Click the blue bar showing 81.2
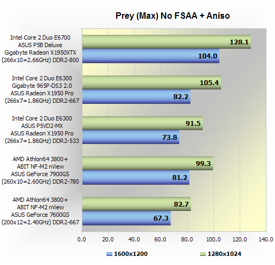This screenshot has width=275, height=265. [136, 178]
